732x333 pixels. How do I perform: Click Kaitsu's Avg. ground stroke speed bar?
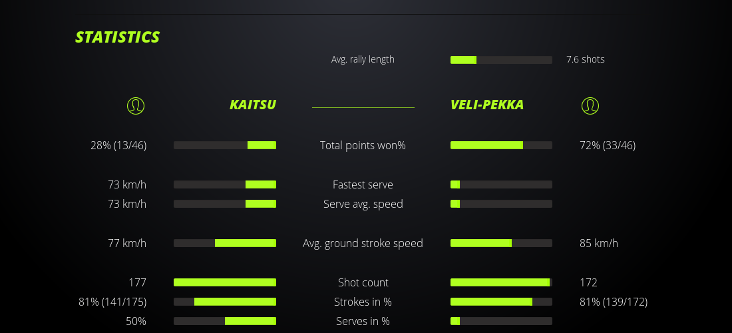(225, 243)
